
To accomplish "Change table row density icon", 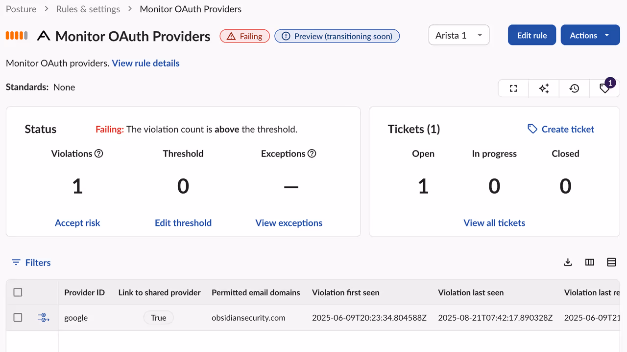I will tap(611, 263).
